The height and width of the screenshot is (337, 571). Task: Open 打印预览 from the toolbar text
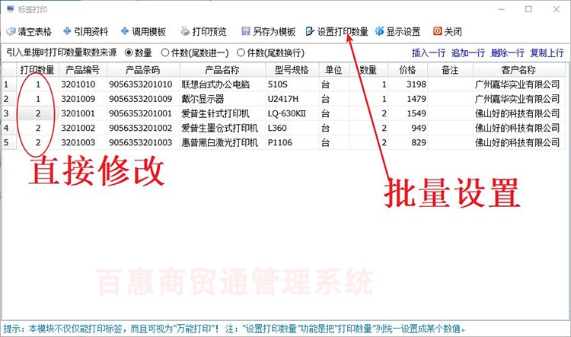click(x=209, y=32)
